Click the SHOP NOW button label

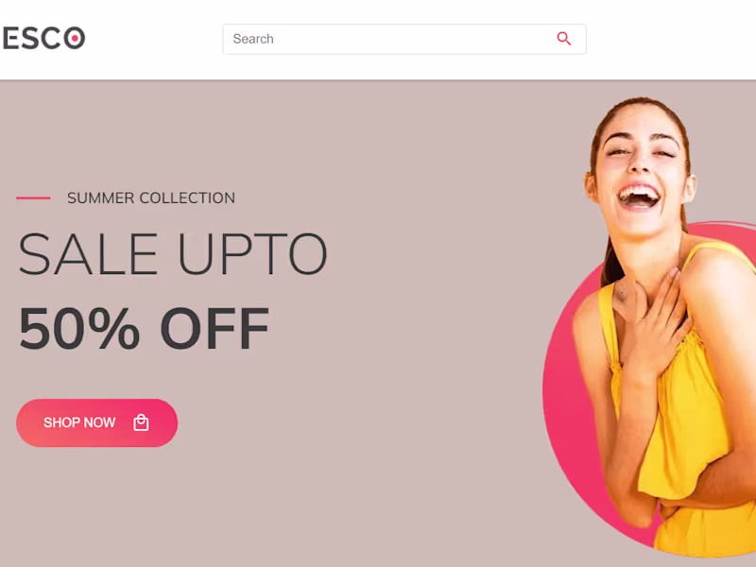point(79,422)
